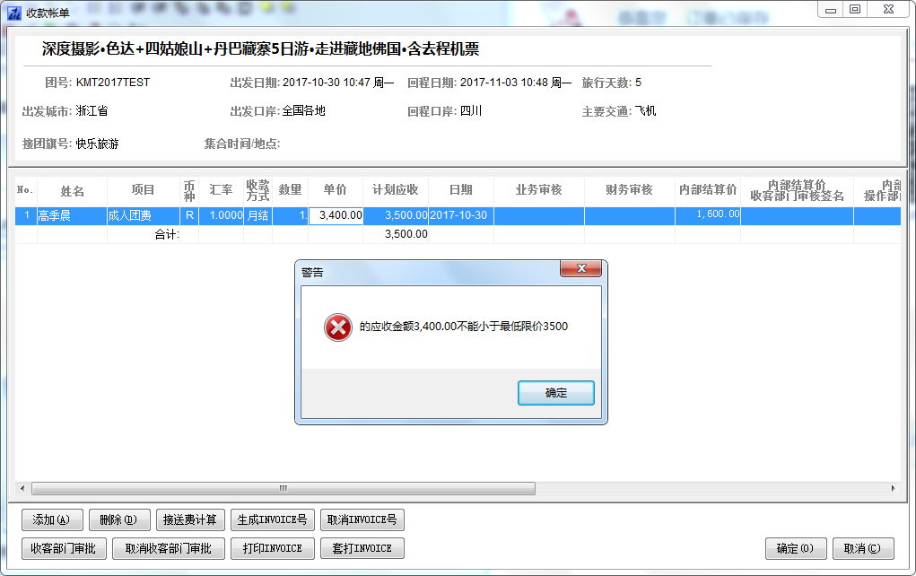Click the 单价 field showing 3,400.00
Image resolution: width=916 pixels, height=576 pixels.
pos(336,215)
